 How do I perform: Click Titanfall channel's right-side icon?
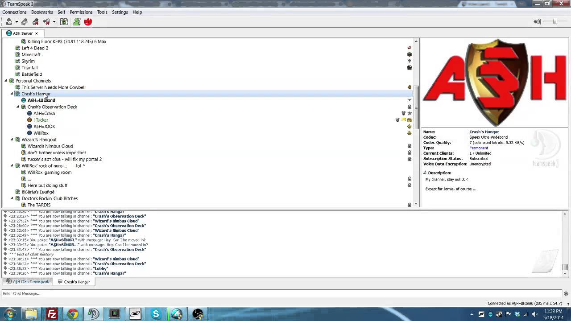coord(410,68)
